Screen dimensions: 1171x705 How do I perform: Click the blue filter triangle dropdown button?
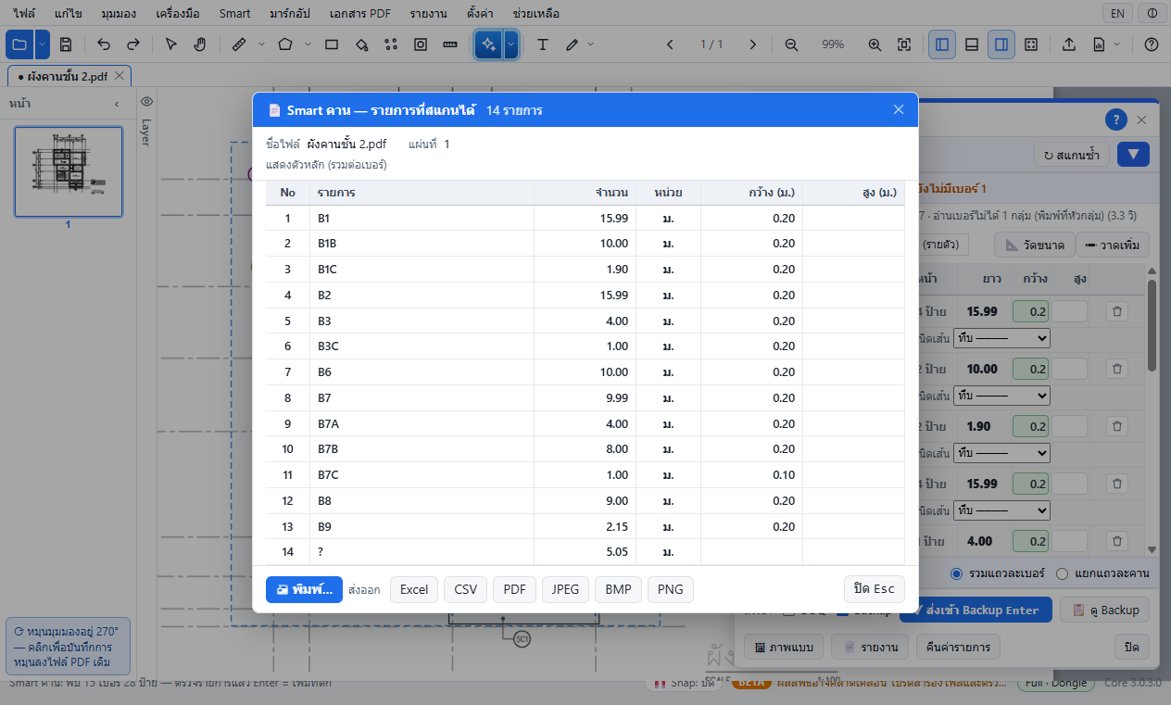(x=1133, y=155)
